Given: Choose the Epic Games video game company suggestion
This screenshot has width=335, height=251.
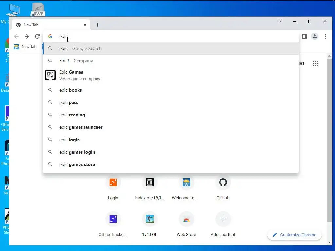Looking at the screenshot, I should [x=171, y=75].
